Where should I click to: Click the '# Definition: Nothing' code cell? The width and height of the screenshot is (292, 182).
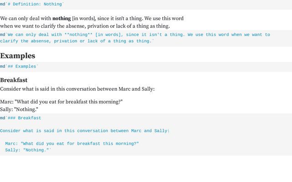tap(146, 5)
